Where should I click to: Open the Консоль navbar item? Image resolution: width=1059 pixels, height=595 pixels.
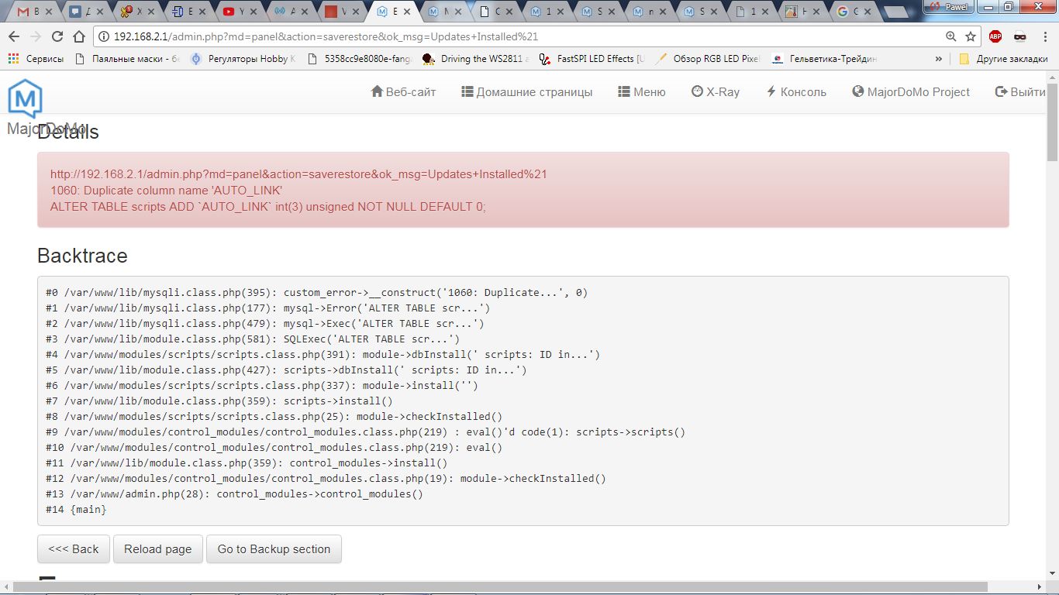coord(795,91)
